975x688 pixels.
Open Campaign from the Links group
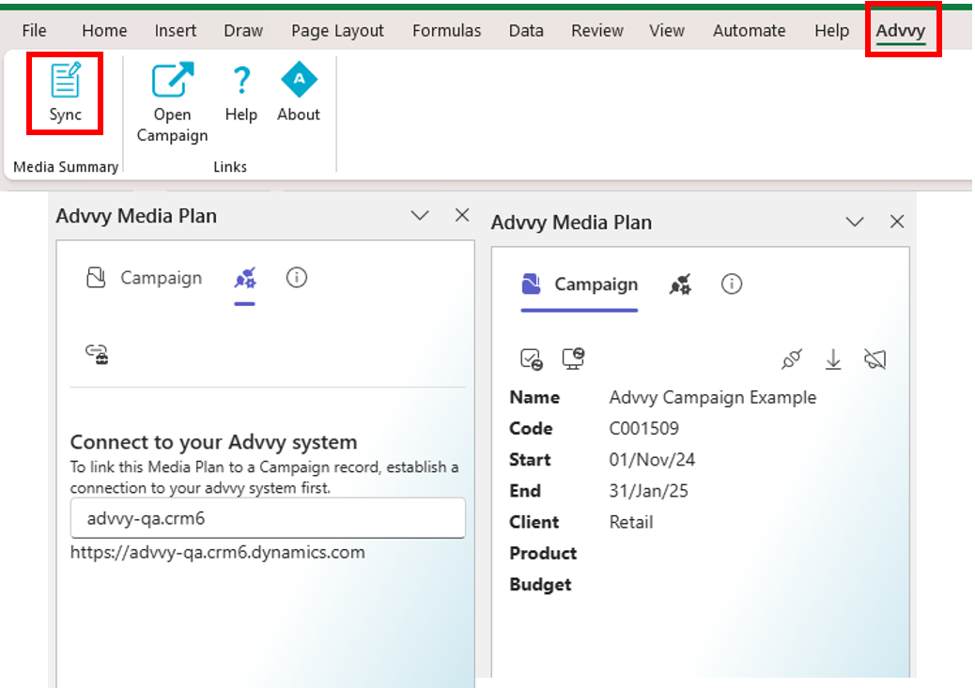point(172,102)
